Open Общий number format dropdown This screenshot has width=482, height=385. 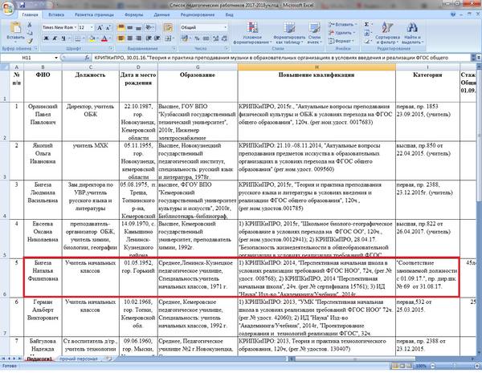[225, 27]
